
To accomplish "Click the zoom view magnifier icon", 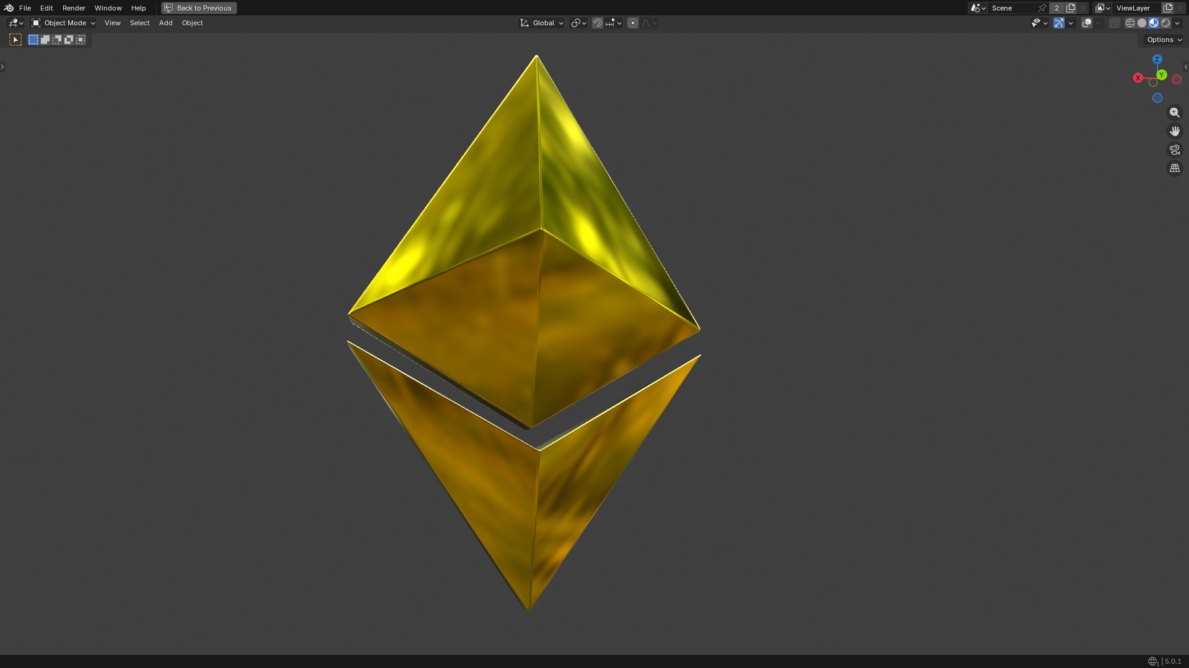I will click(x=1175, y=113).
